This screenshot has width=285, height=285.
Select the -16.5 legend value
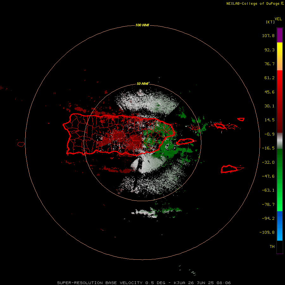tap(268, 148)
